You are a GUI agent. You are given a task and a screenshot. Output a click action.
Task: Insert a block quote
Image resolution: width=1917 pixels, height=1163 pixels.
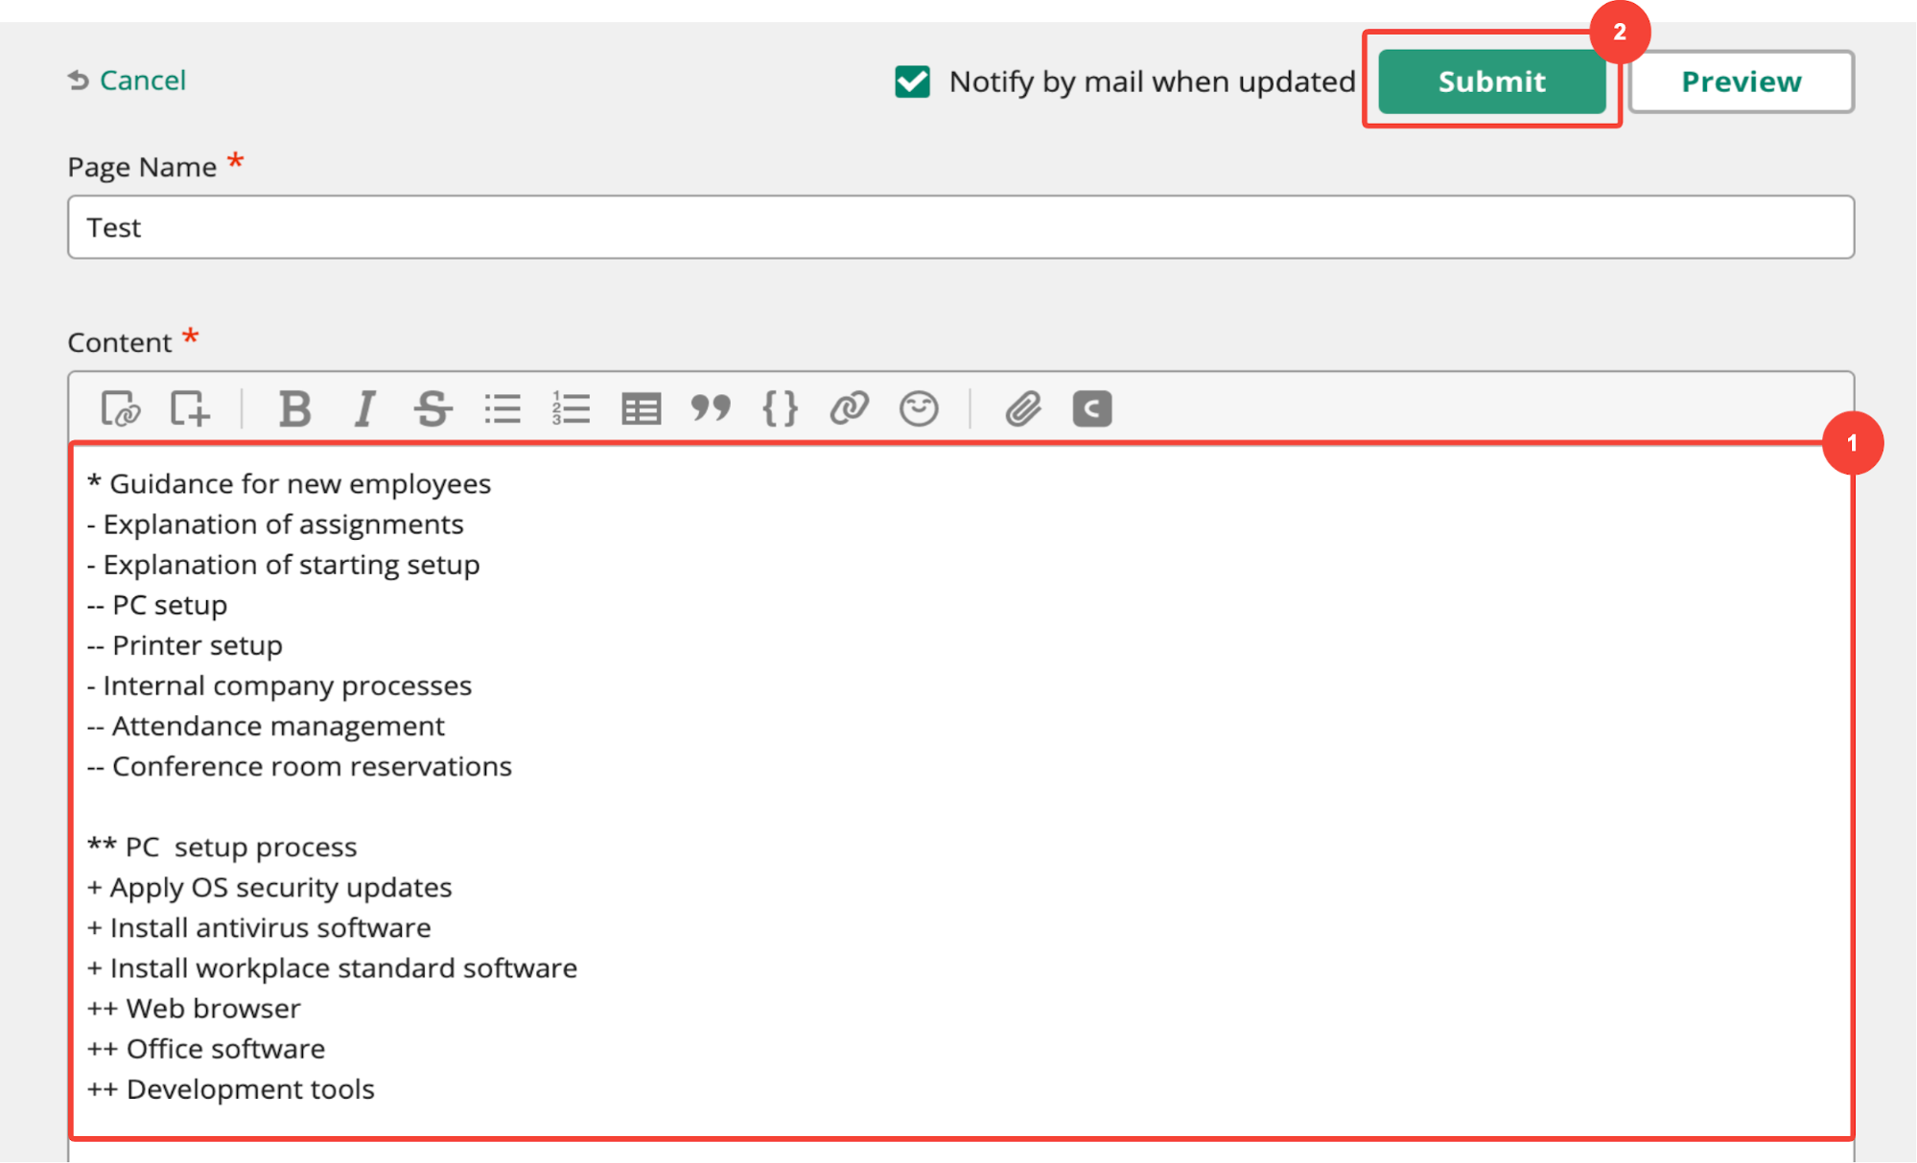tap(711, 409)
